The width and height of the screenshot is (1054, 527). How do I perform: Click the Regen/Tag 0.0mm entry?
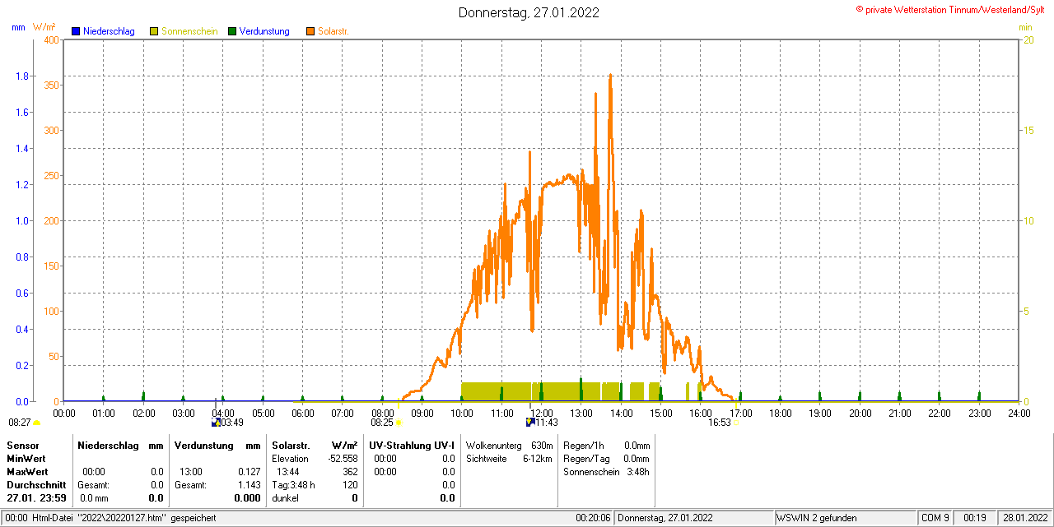pos(607,458)
